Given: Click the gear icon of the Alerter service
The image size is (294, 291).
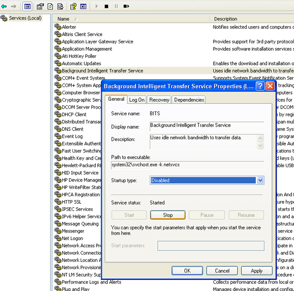Looking at the screenshot, I should click(58, 27).
